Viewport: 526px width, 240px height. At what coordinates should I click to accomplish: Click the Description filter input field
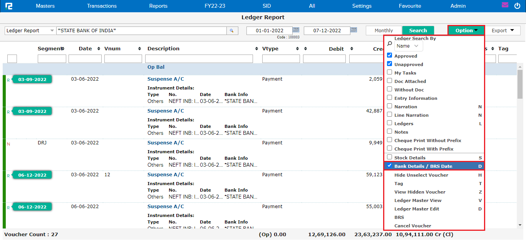[x=199, y=59]
